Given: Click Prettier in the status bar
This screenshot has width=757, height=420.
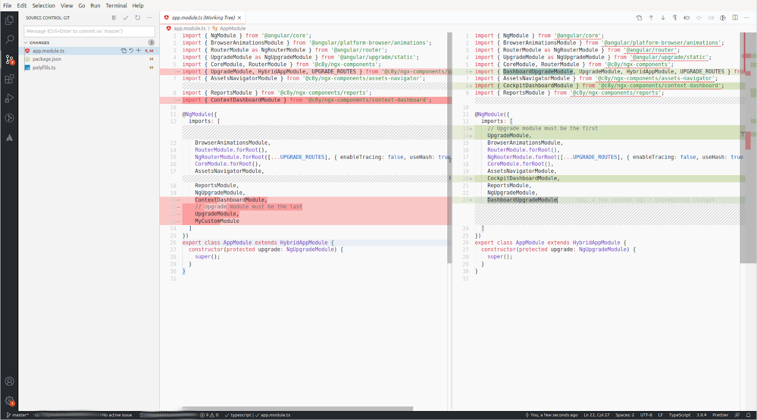Looking at the screenshot, I should click(x=720, y=415).
